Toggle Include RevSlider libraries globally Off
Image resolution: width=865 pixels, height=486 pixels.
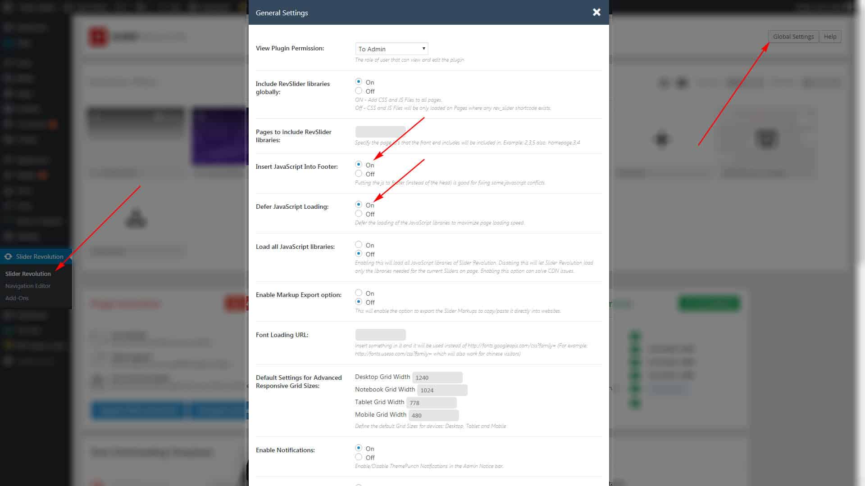tap(358, 91)
